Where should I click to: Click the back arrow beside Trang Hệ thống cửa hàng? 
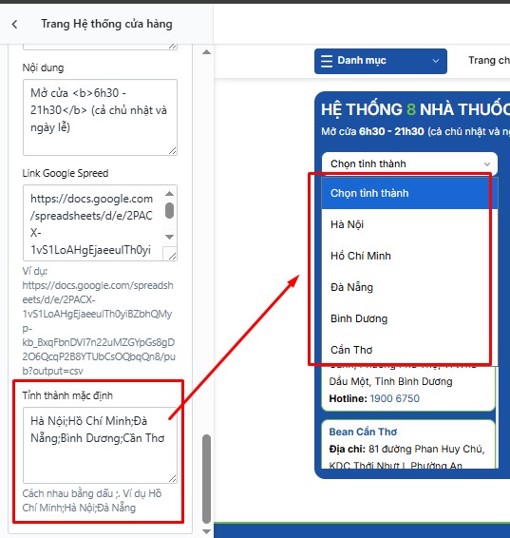14,25
